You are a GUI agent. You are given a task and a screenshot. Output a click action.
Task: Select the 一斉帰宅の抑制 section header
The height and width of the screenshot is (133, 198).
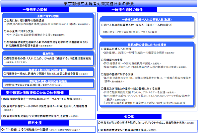34,10
